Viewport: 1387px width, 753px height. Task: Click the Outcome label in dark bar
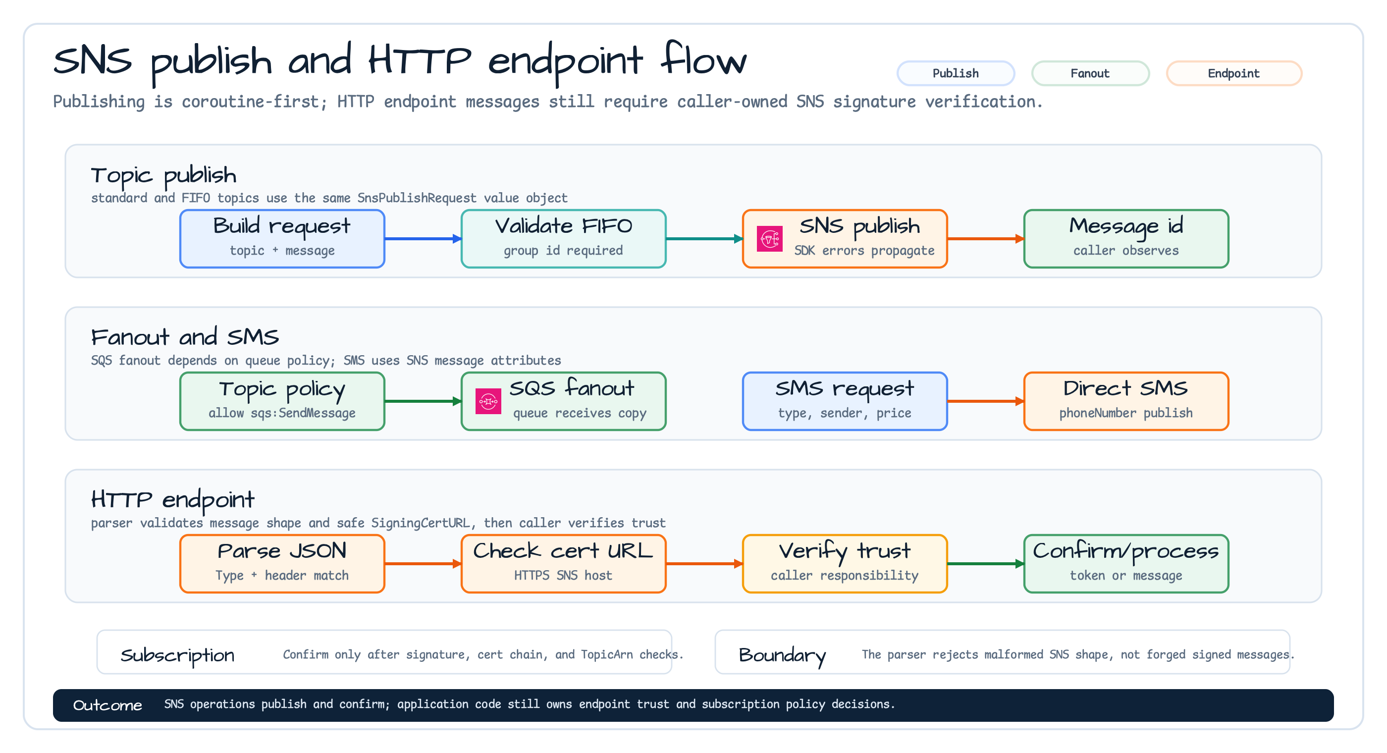point(107,705)
